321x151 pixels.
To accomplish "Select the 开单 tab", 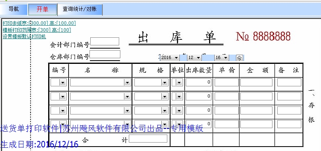I will click(x=43, y=9).
